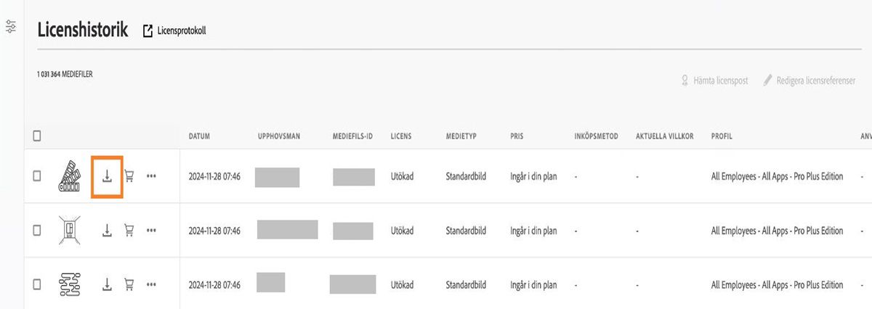Open the color swatch fan thumbnail
Image resolution: width=872 pixels, height=309 pixels.
(72, 176)
